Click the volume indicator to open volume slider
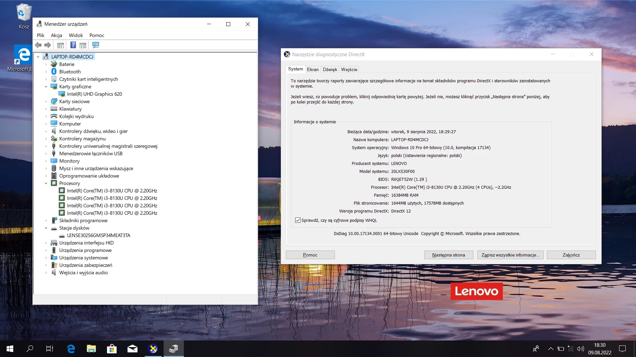This screenshot has width=636, height=357. click(580, 348)
